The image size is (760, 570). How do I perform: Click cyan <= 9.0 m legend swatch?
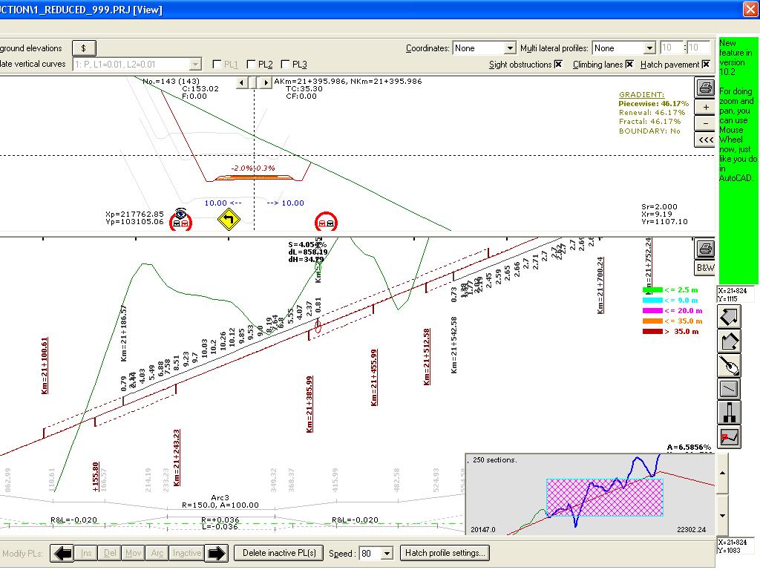652,300
